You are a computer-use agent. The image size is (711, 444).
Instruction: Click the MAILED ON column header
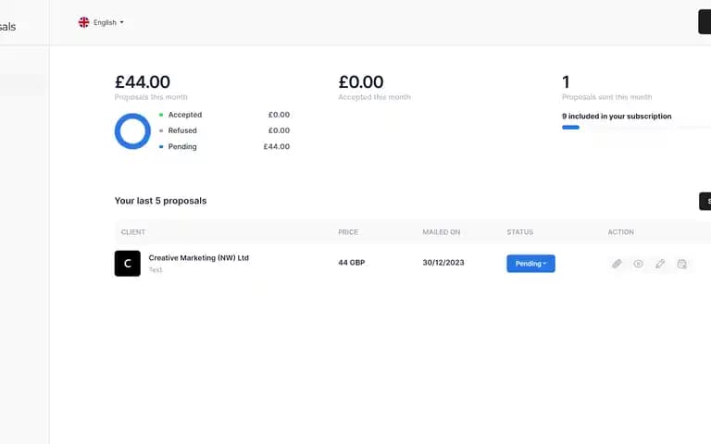(x=442, y=232)
